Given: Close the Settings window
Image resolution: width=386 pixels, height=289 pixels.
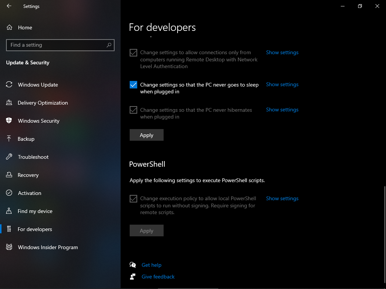Looking at the screenshot, I should coord(377,6).
